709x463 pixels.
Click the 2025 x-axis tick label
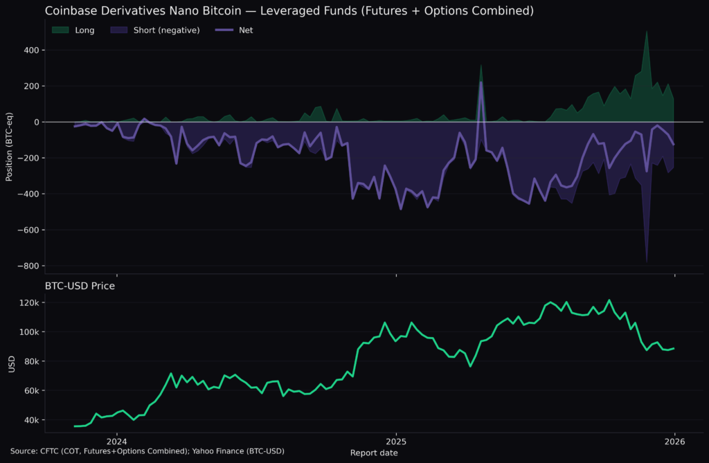[396, 441]
